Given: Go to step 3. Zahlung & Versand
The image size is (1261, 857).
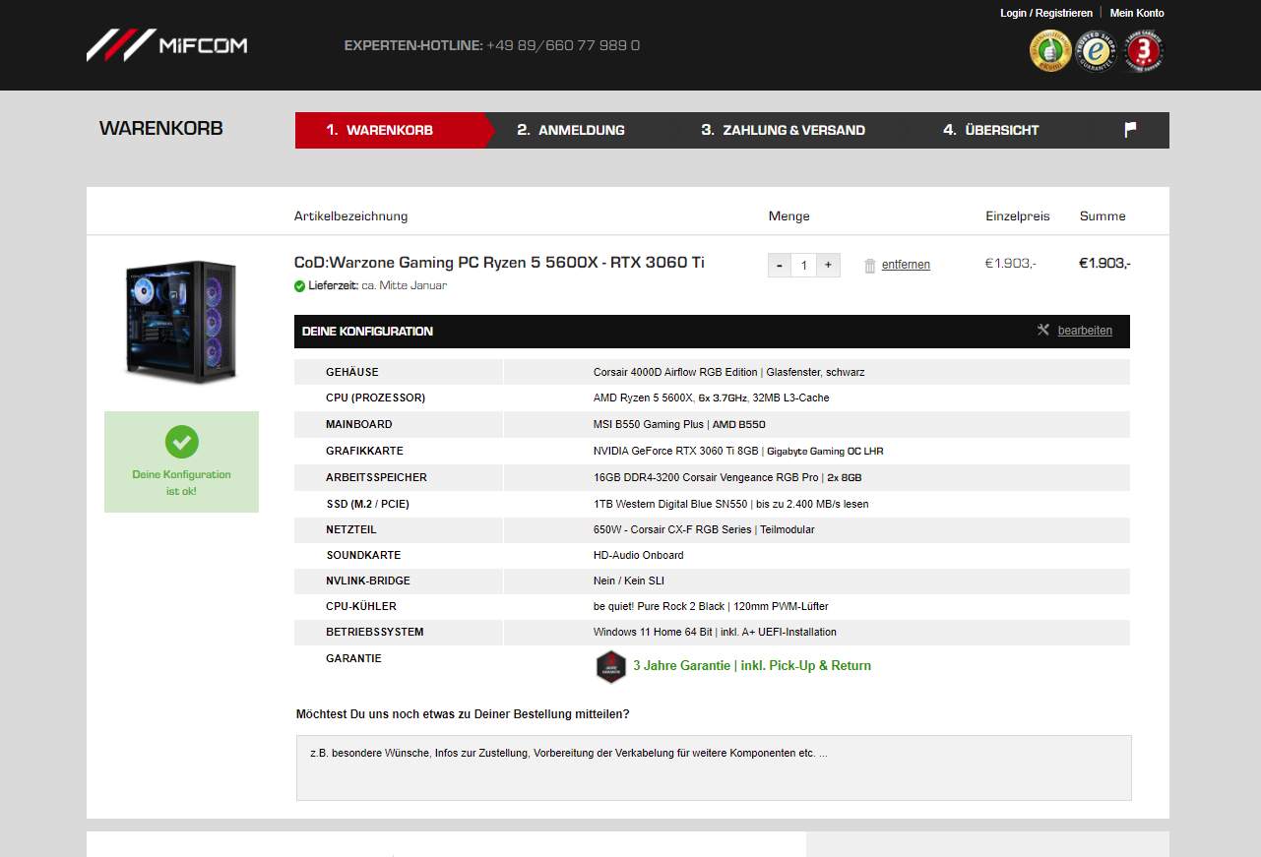Looking at the screenshot, I should pyautogui.click(x=783, y=130).
